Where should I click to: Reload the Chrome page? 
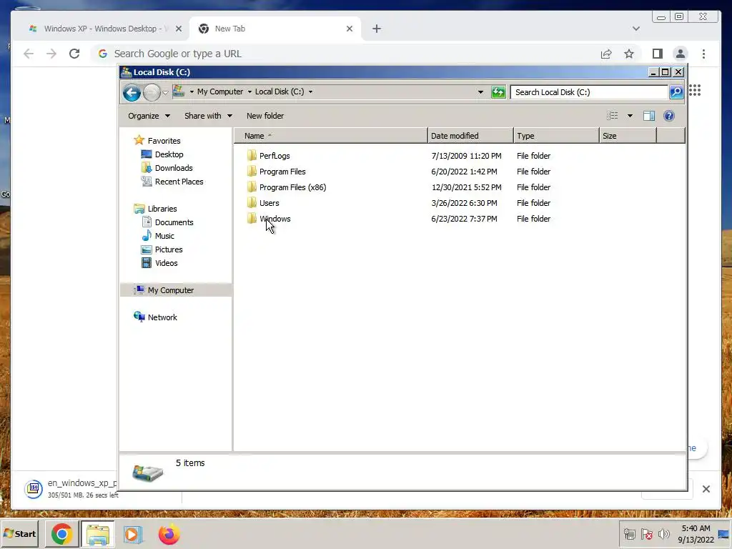coord(74,54)
